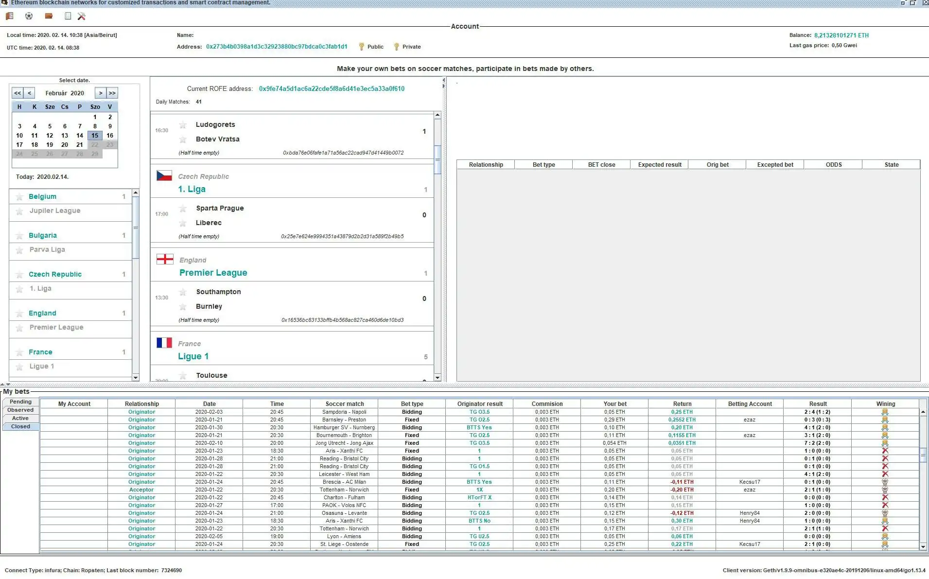The height and width of the screenshot is (579, 929).
Task: Click ODDS column header in bets table
Action: [833, 164]
